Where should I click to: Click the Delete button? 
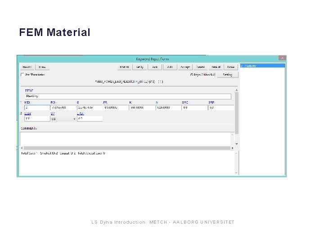200,67
